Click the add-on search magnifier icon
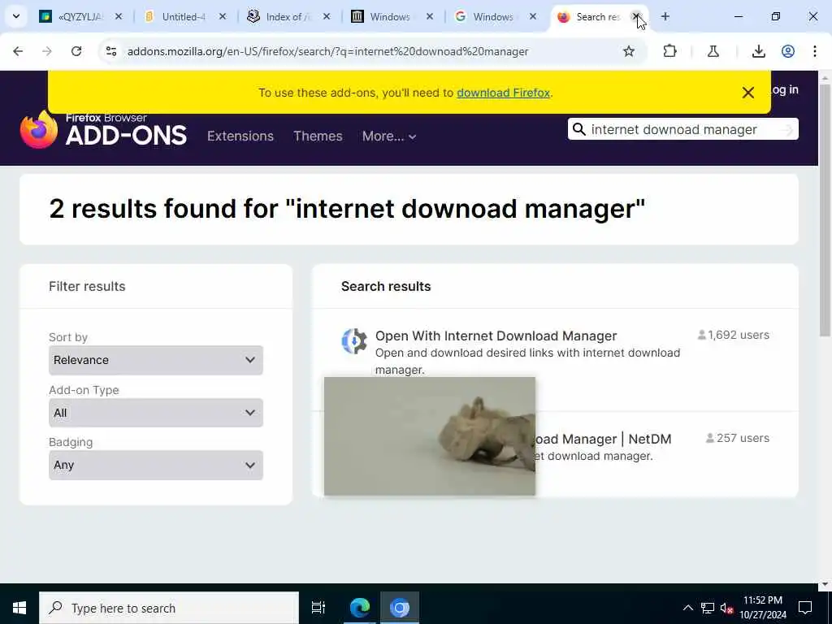832x624 pixels. pos(578,129)
